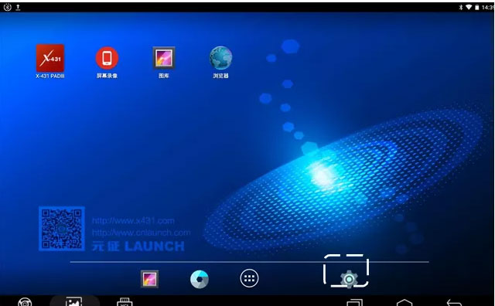Tap the clock showing 14:3x

[x=488, y=7]
